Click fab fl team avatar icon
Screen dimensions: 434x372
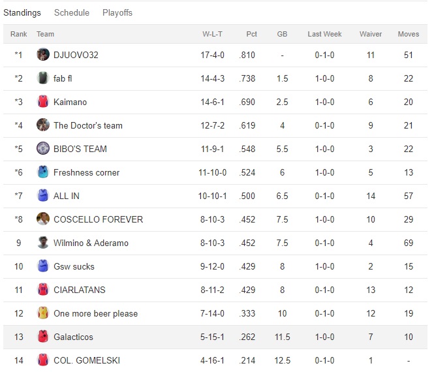click(43, 78)
